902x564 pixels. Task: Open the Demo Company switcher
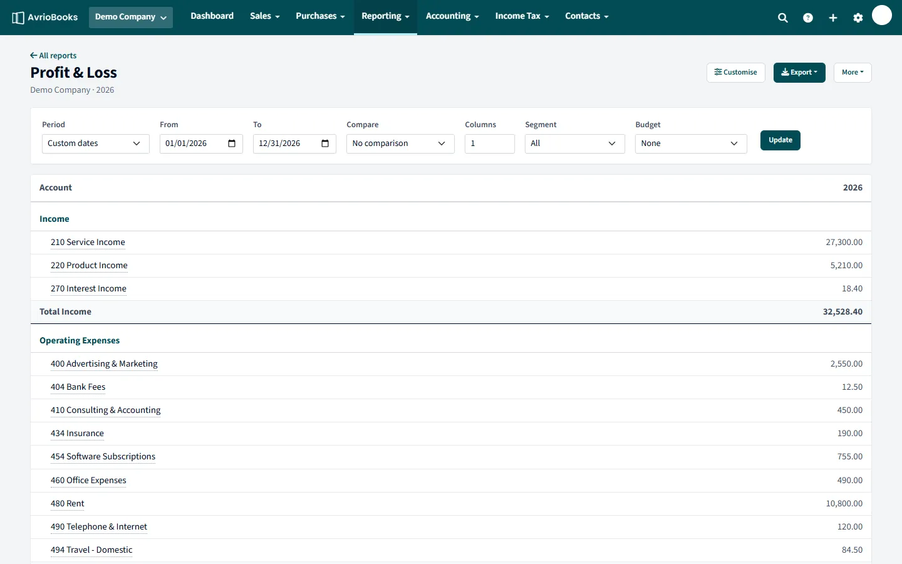tap(131, 17)
